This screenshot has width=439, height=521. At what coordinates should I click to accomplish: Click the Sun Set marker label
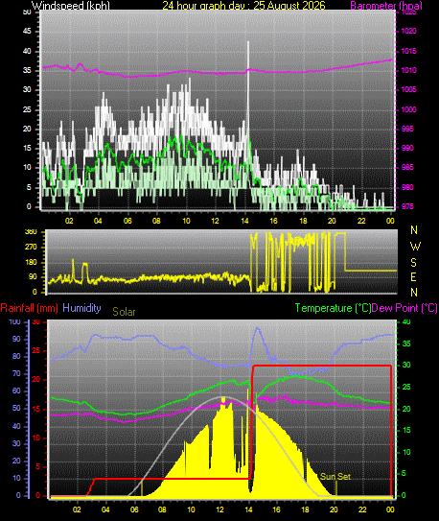tap(335, 477)
